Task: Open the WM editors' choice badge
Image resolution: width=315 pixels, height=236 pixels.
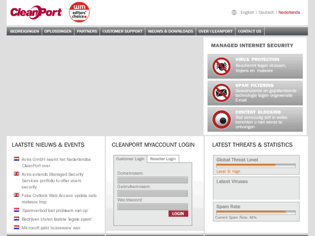Action: [x=79, y=12]
